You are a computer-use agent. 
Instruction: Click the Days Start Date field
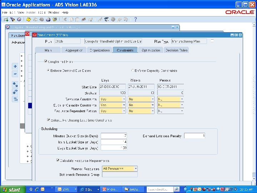pyautogui.click(x=112, y=86)
